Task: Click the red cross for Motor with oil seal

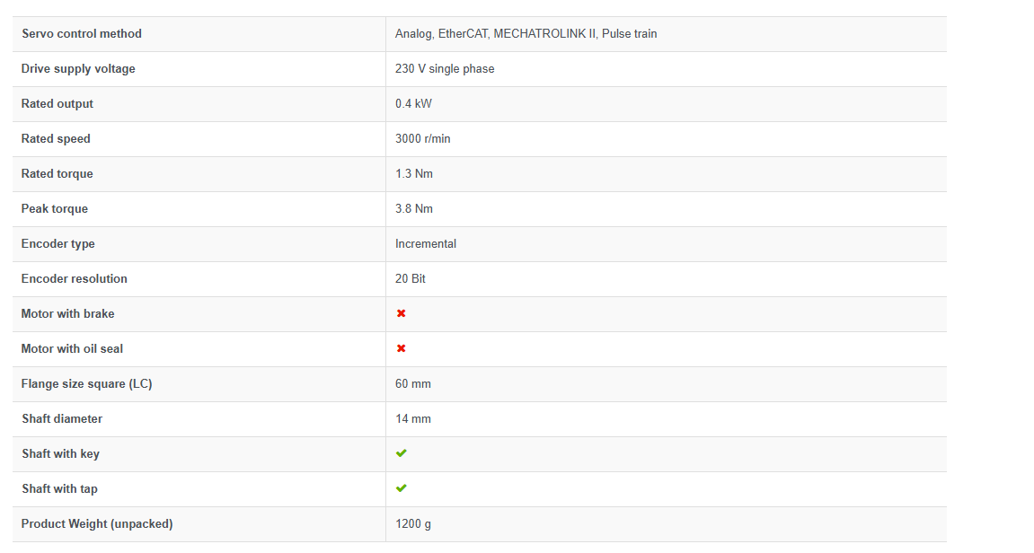Action: [402, 348]
